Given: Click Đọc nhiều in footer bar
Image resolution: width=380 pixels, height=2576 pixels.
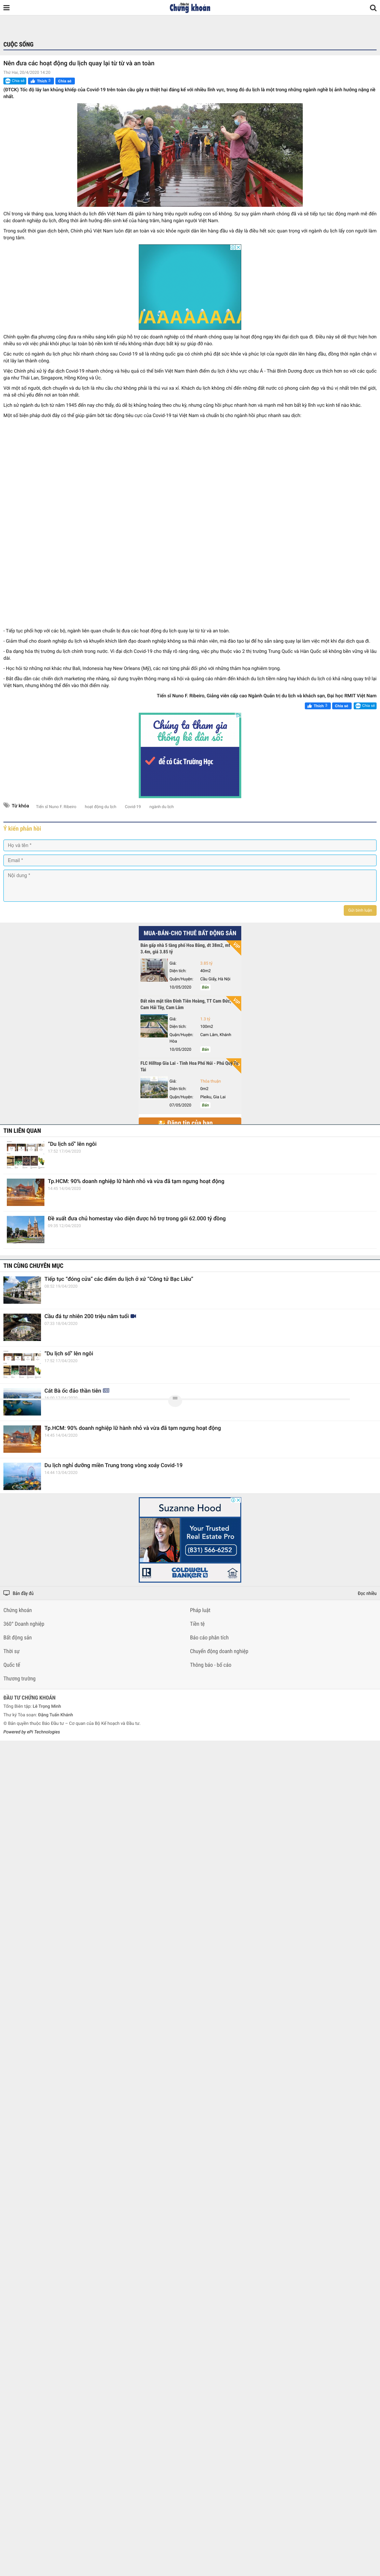Looking at the screenshot, I should click(x=367, y=1593).
